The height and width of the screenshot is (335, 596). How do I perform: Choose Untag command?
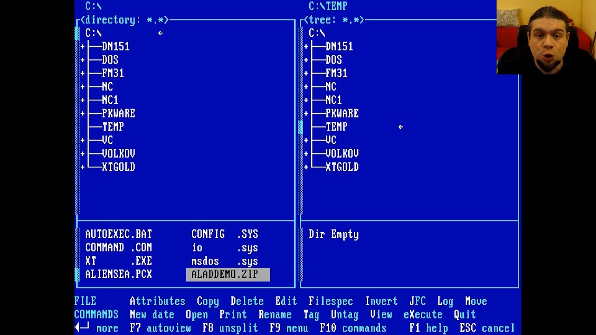click(x=345, y=315)
